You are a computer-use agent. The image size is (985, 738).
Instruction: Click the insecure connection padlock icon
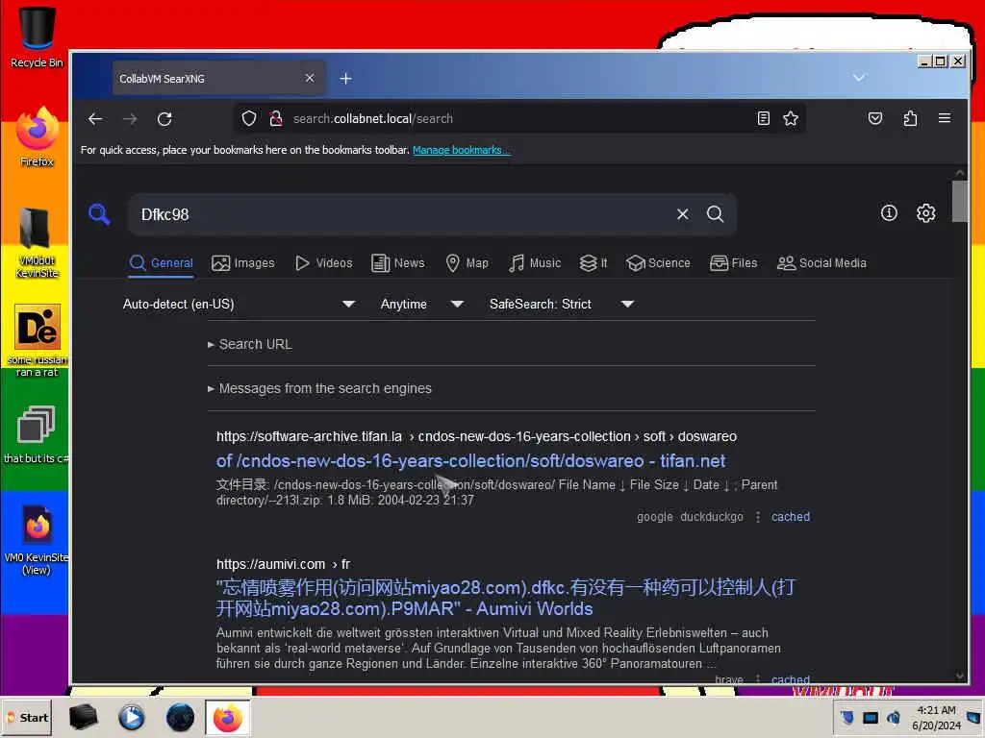[276, 118]
